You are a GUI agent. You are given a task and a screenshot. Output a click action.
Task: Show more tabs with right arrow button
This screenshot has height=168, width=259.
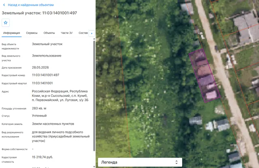point(92,34)
